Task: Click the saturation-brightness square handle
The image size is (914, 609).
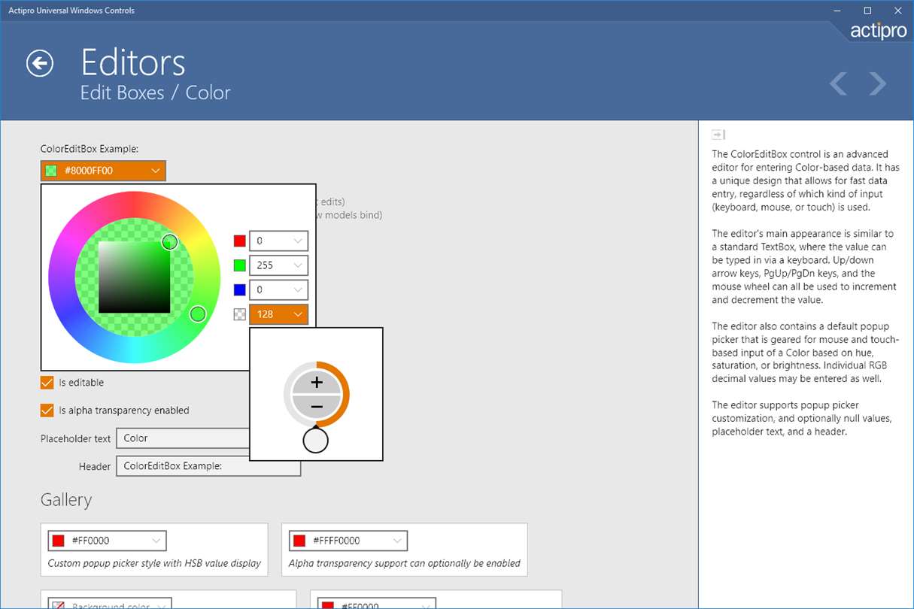Action: point(170,242)
